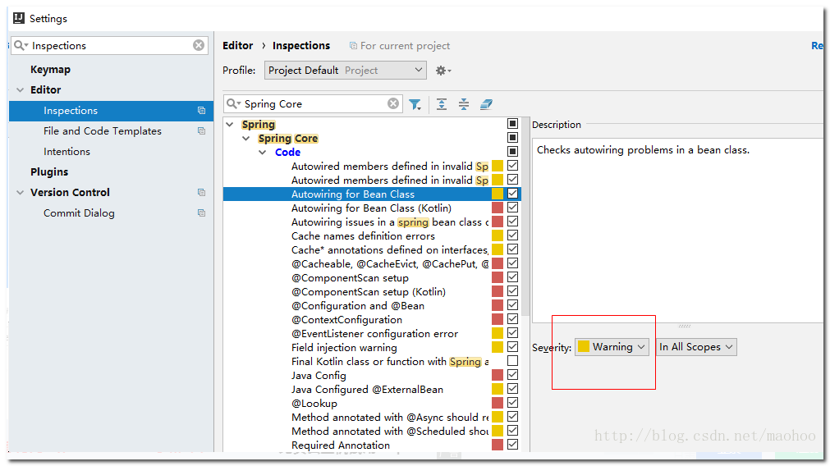Disable Cache names definition errors inspection
The width and height of the screenshot is (830, 466).
512,235
